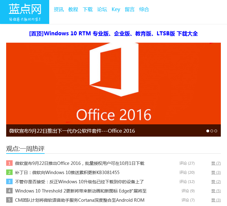Viewport: 227px width, 206px height.
Task: Click 赞 (2) on the 升级包 article
Action: tap(216, 182)
